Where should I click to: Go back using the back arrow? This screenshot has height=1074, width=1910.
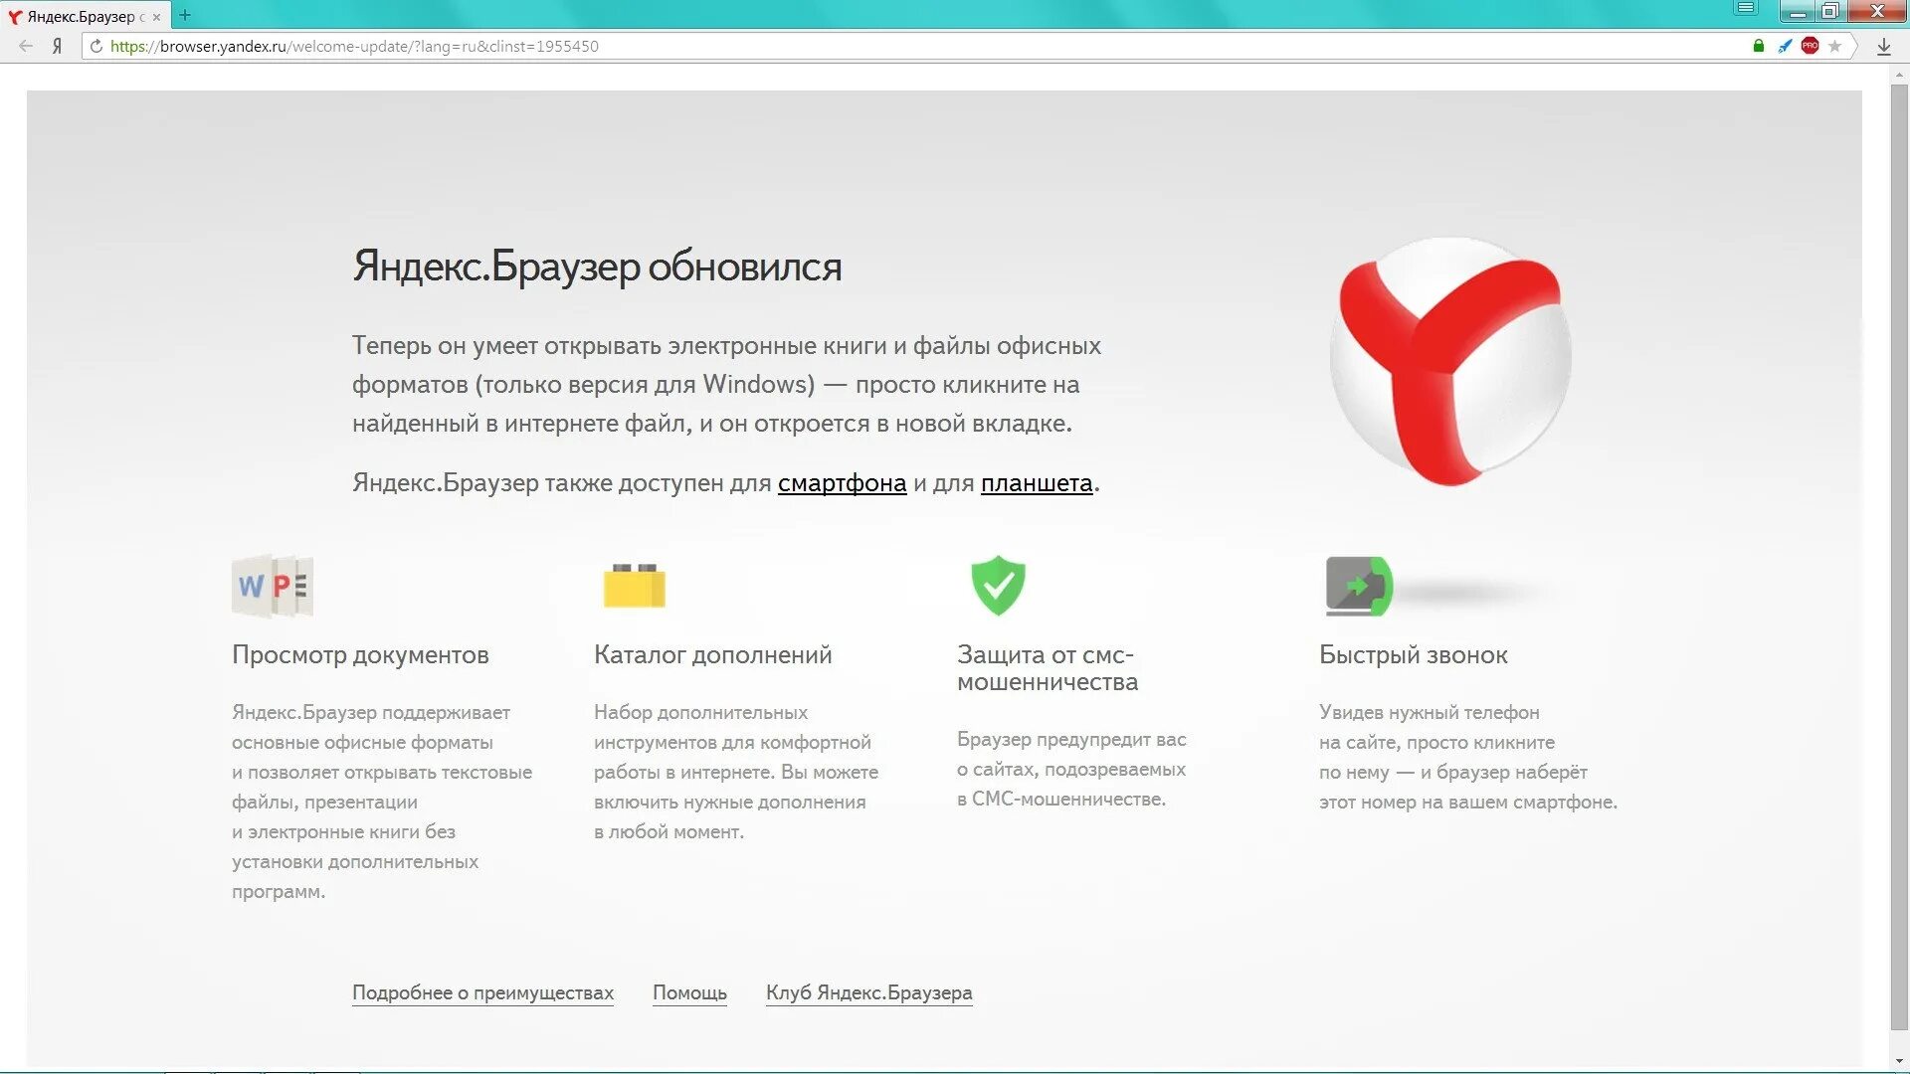pos(26,46)
